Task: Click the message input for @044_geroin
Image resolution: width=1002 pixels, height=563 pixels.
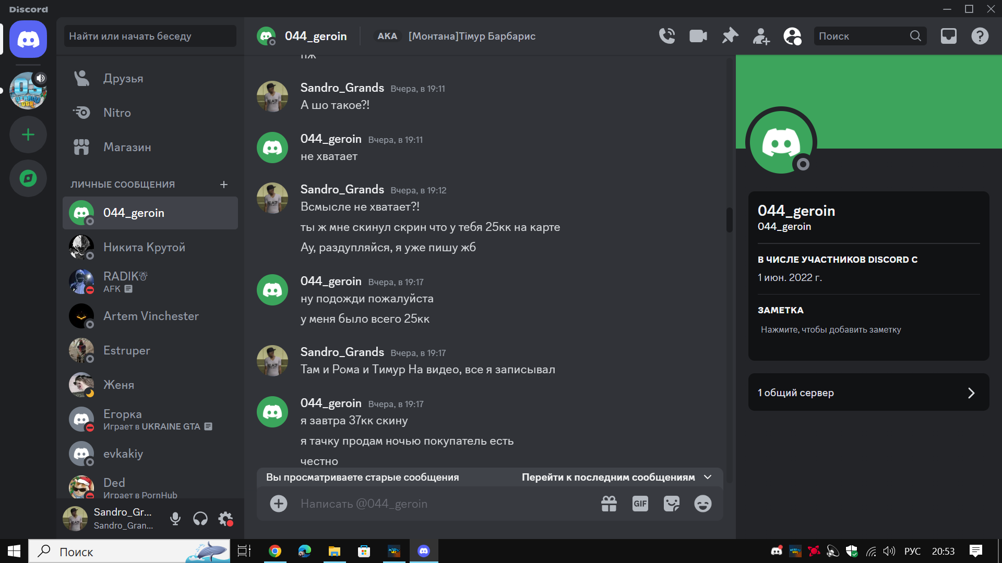Action: click(444, 504)
